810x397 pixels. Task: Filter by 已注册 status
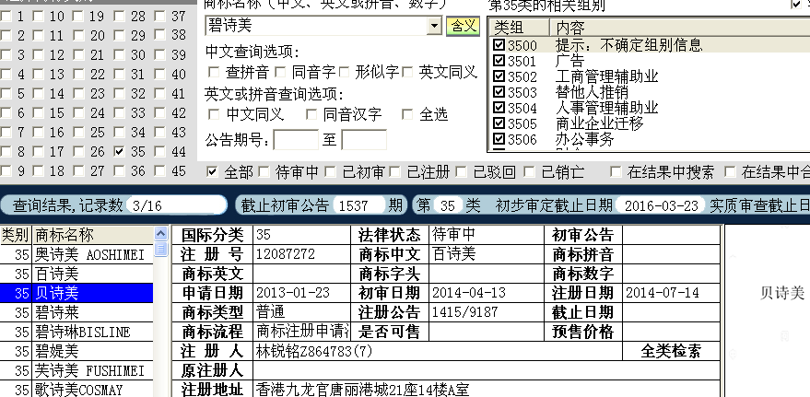coord(395,172)
